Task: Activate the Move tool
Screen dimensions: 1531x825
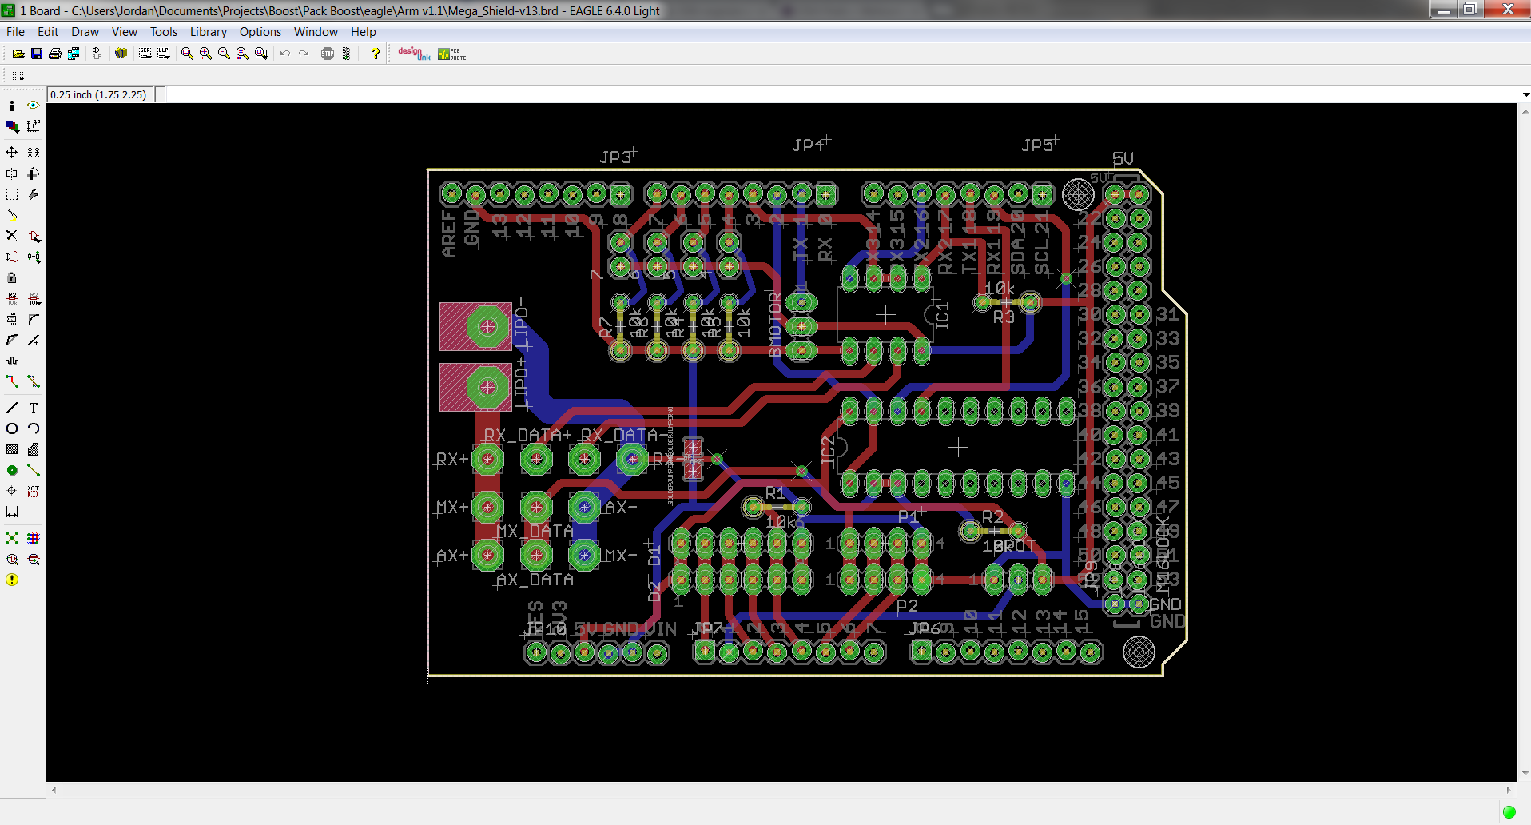Action: [x=11, y=152]
